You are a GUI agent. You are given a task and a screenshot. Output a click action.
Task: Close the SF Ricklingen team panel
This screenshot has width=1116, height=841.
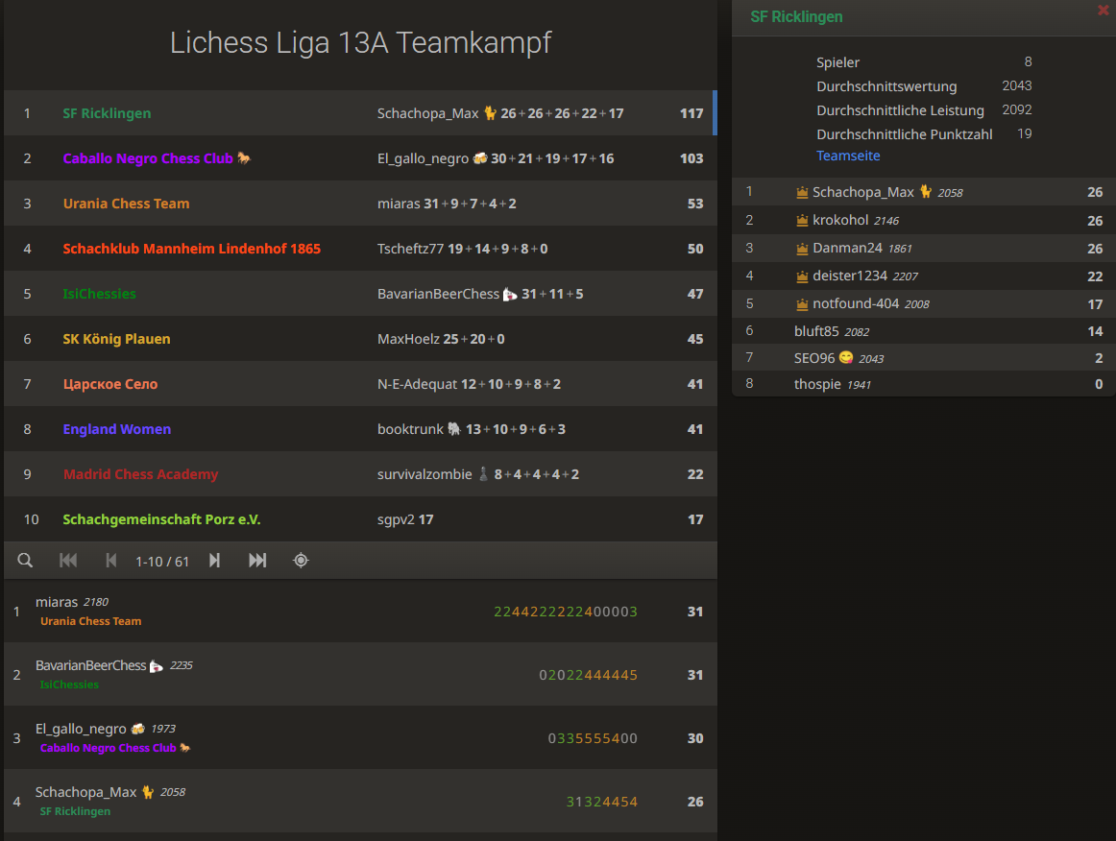[x=1104, y=10]
